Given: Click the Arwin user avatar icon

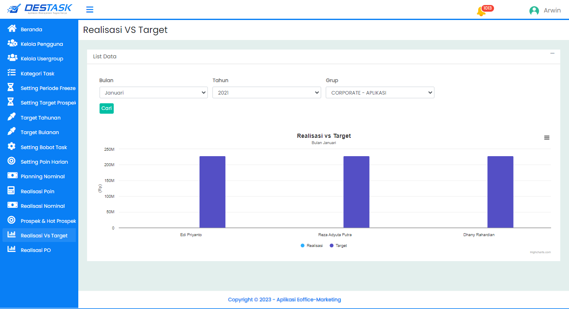Looking at the screenshot, I should click(534, 11).
